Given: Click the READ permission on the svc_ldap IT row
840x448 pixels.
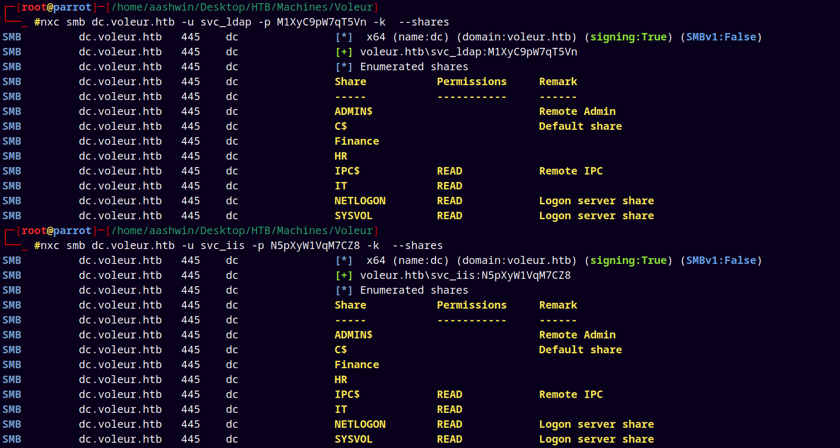Looking at the screenshot, I should tap(450, 186).
